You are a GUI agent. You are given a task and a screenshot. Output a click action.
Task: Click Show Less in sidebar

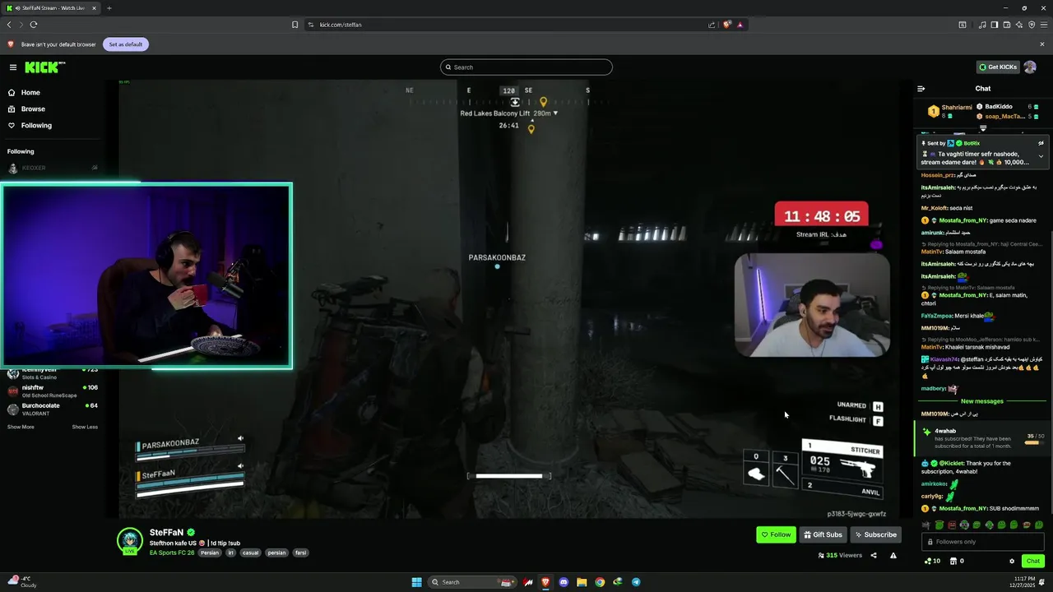click(85, 427)
